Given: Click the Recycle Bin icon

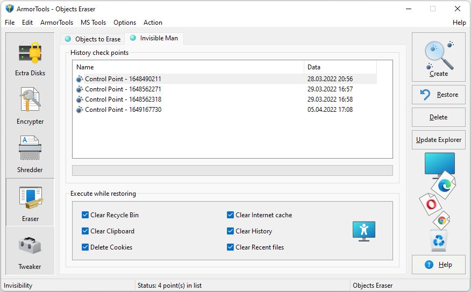Looking at the screenshot, I should click(x=438, y=240).
